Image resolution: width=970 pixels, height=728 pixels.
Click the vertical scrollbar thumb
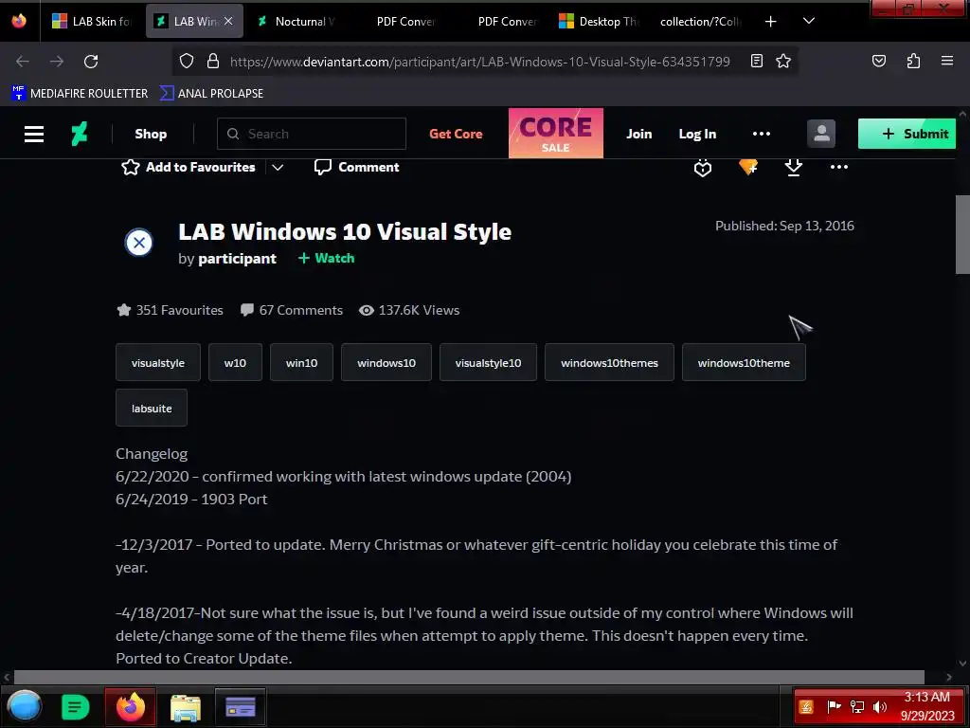962,235
